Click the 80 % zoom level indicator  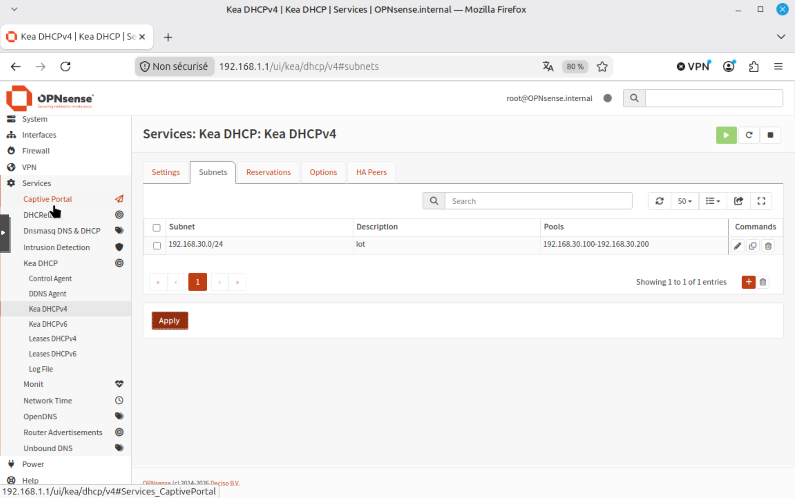pyautogui.click(x=575, y=66)
